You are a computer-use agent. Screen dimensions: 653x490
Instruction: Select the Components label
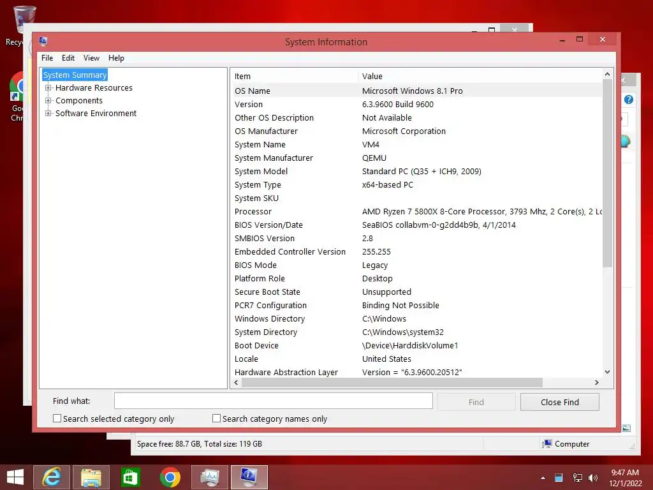pos(78,100)
